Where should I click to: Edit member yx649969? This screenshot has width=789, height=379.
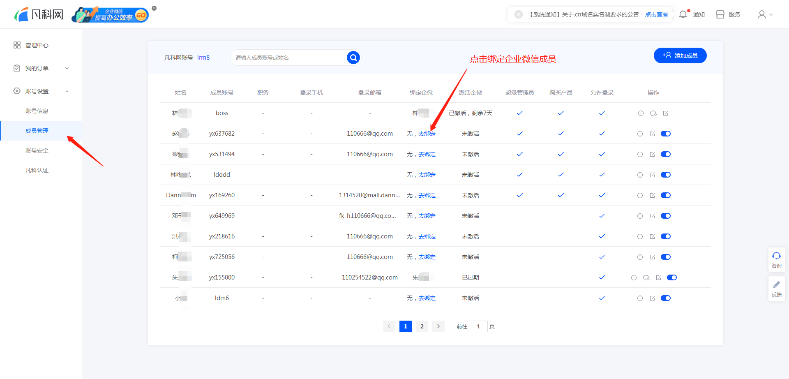coord(652,216)
